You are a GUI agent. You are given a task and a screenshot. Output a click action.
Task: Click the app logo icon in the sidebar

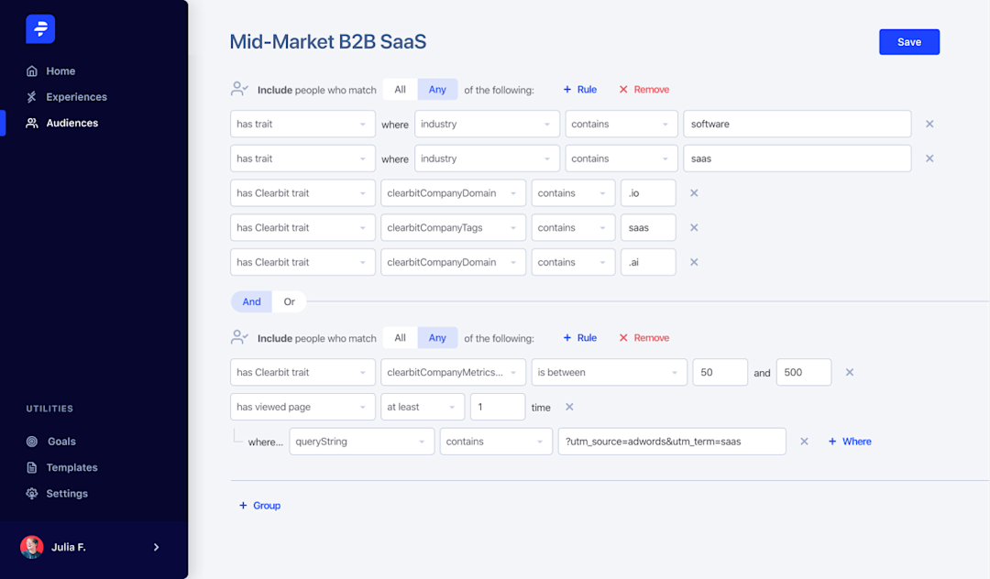coord(40,29)
